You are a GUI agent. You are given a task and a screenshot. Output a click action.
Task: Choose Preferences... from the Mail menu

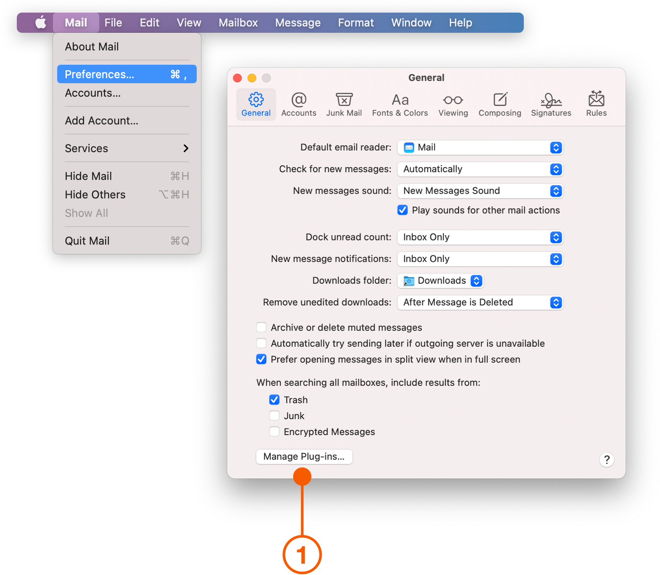pos(127,74)
